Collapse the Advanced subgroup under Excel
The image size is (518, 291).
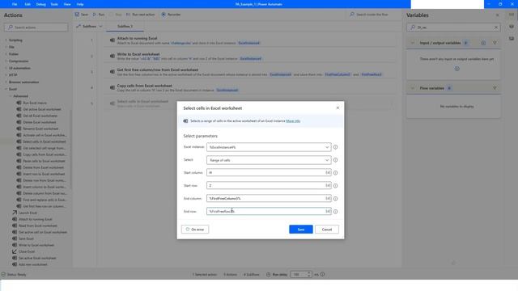click(x=11, y=96)
